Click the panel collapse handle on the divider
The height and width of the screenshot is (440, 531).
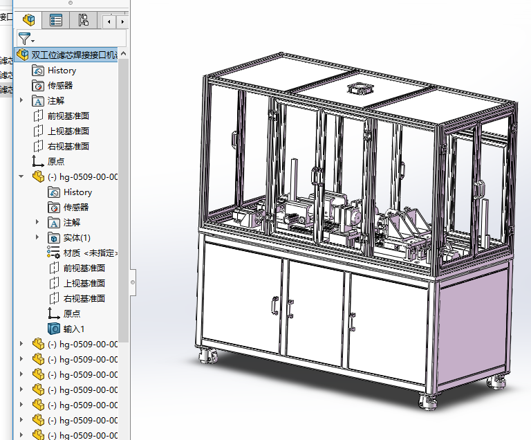pyautogui.click(x=133, y=282)
